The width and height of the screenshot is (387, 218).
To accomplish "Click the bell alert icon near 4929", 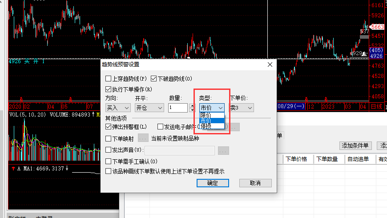I will [364, 53].
